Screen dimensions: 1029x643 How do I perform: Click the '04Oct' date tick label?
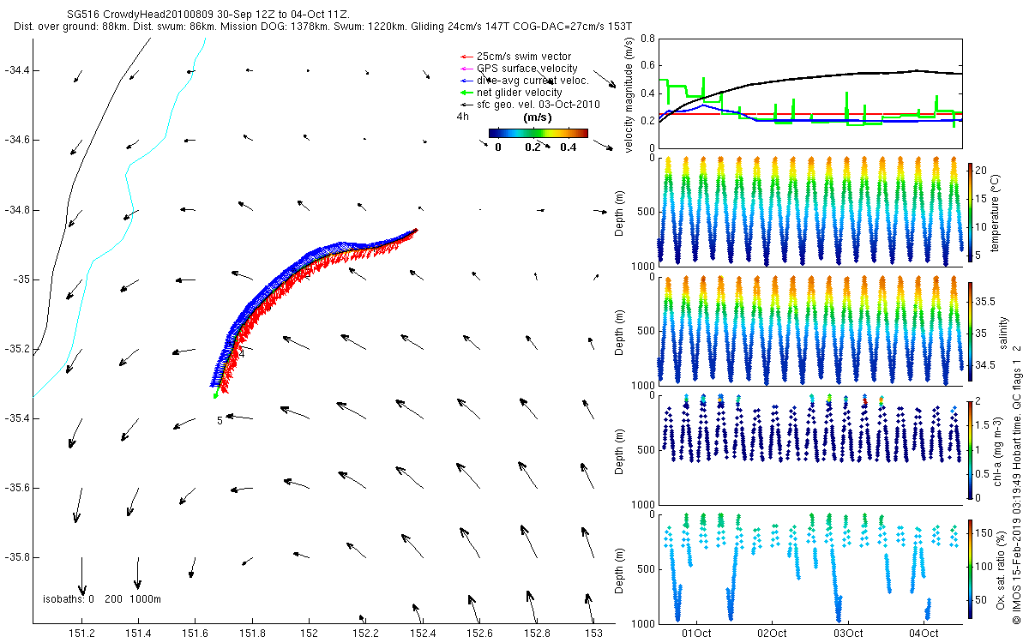pos(924,634)
